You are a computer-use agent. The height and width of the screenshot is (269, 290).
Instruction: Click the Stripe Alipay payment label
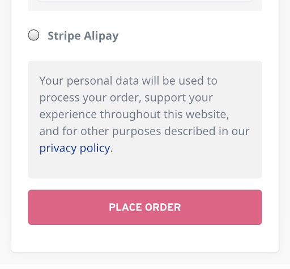pos(83,36)
